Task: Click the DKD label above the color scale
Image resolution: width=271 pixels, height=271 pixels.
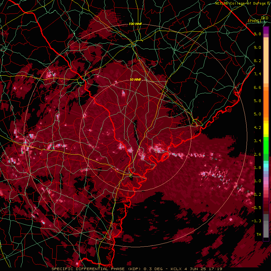Action: (264, 18)
